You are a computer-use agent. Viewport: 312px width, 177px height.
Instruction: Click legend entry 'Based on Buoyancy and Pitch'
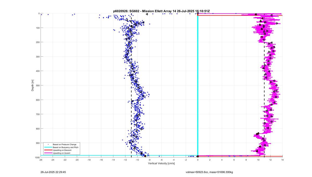coord(66,147)
